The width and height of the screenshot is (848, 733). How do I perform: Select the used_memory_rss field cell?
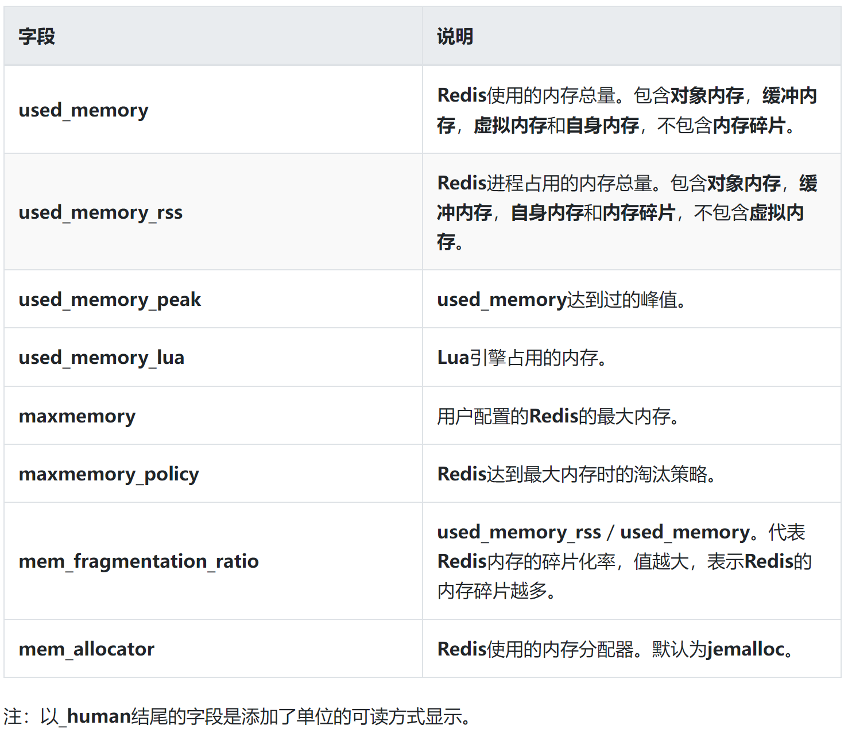point(213,212)
